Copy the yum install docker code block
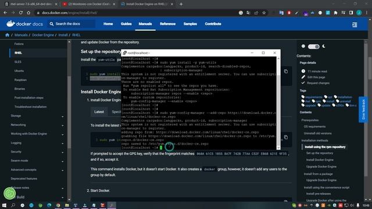The width and height of the screenshot is (372, 209). point(286,137)
